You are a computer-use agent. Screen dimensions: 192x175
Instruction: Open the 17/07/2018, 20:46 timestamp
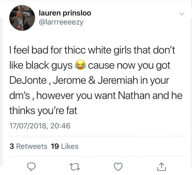tap(40, 126)
